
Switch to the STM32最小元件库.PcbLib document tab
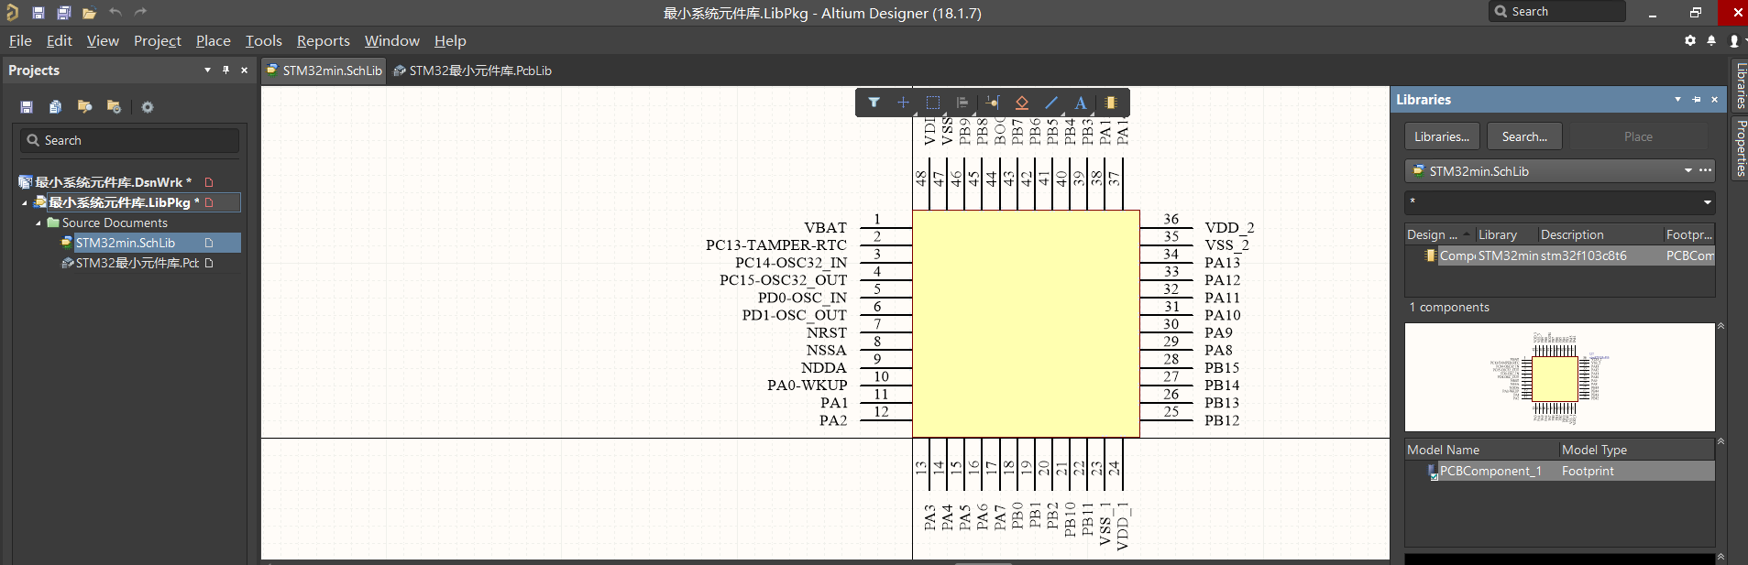472,71
